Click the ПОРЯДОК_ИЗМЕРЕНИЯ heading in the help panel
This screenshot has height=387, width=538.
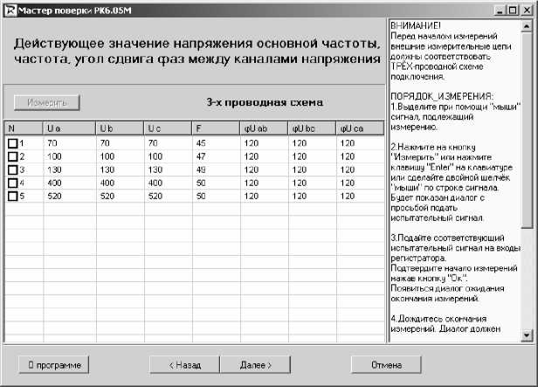pos(442,96)
